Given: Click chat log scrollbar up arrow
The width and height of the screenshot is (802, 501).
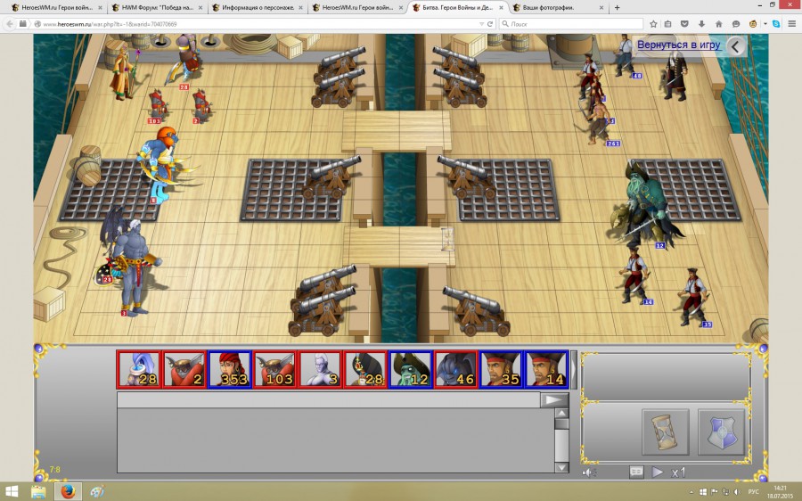Looking at the screenshot, I should pyautogui.click(x=561, y=414).
